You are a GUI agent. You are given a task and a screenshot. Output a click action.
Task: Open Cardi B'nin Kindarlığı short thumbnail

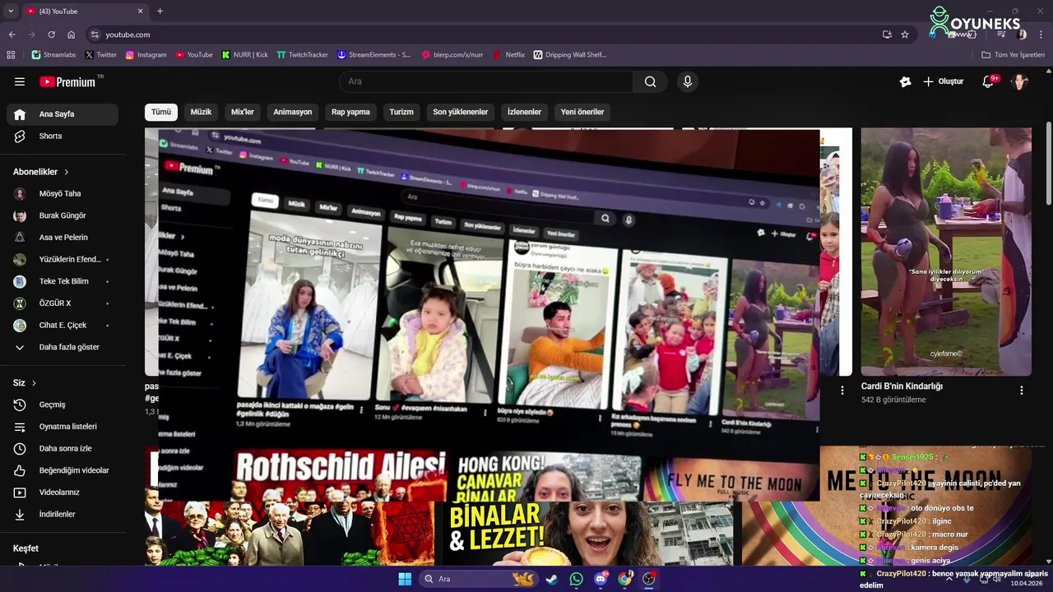point(946,252)
